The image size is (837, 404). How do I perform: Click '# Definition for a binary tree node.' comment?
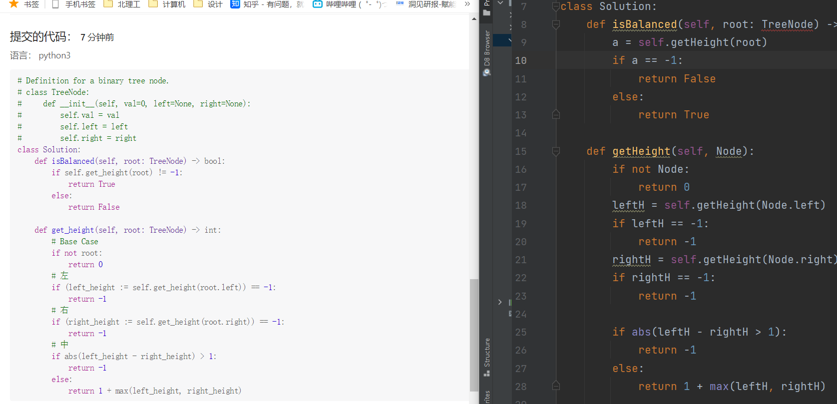93,81
